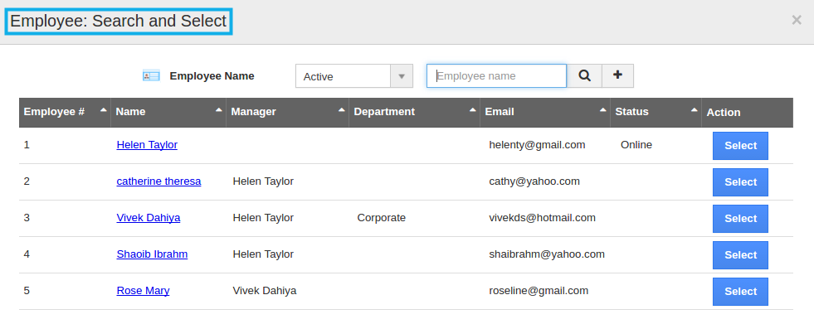Image resolution: width=814 pixels, height=324 pixels.
Task: Click email cathy@yahoo.com
Action: pos(534,181)
